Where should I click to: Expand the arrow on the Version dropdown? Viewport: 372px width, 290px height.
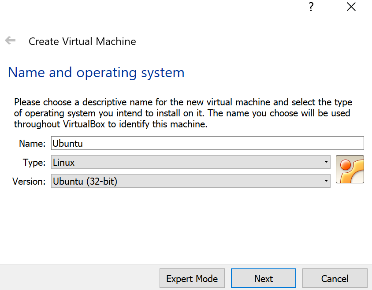tap(326, 181)
